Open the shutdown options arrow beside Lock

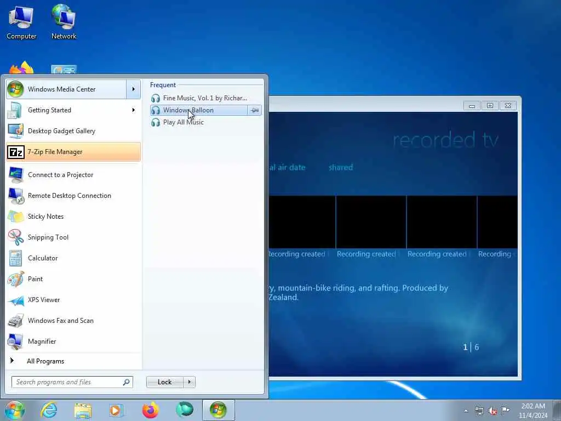189,382
